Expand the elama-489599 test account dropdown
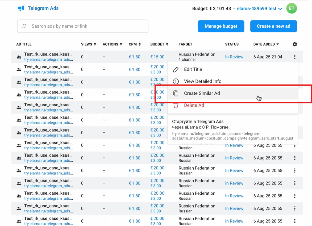 click(x=280, y=9)
